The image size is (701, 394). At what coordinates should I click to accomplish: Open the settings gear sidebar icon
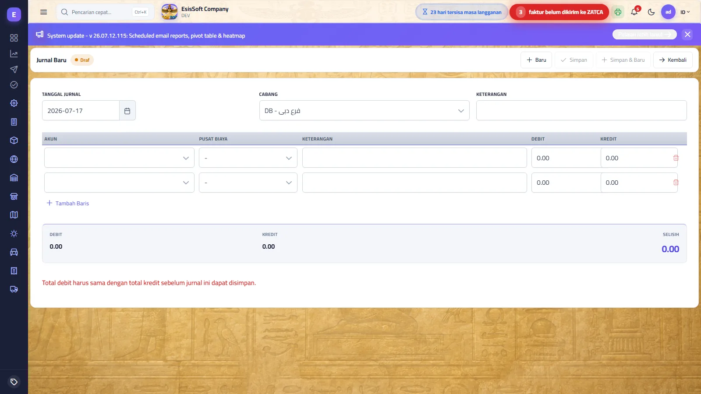(x=14, y=103)
